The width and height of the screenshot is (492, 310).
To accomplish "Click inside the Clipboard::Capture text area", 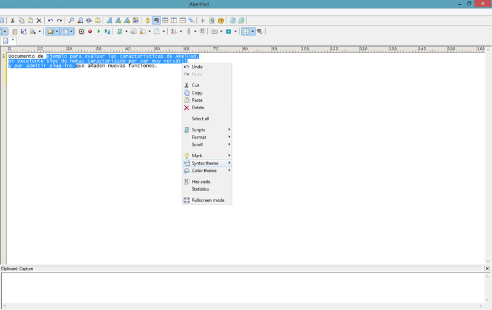I will click(x=243, y=288).
